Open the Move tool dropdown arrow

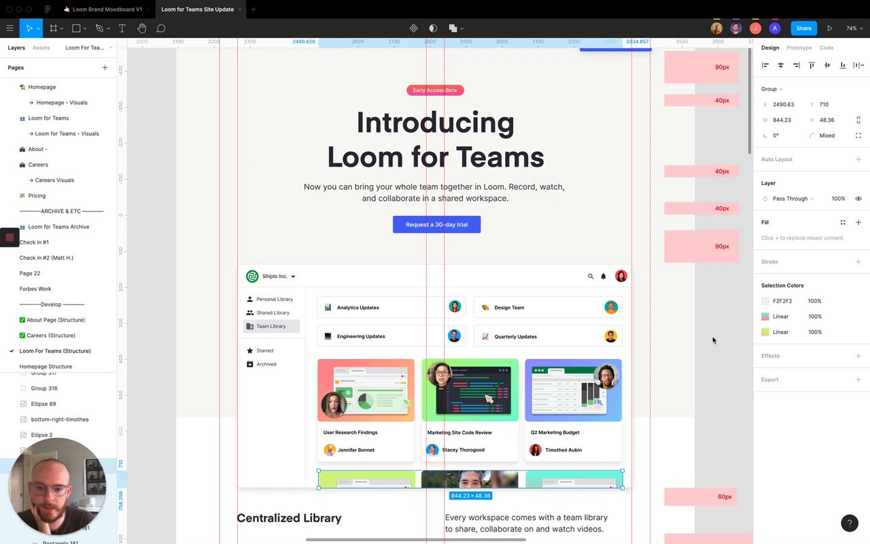(x=37, y=29)
